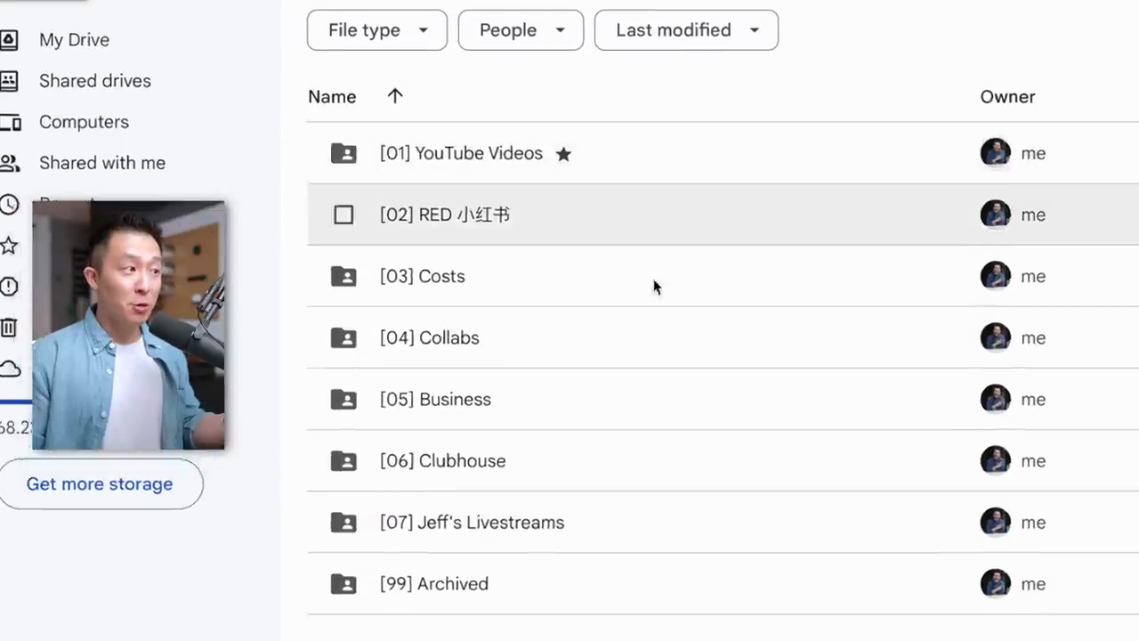
Task: Open the Last modified filter dropdown
Action: tap(686, 30)
